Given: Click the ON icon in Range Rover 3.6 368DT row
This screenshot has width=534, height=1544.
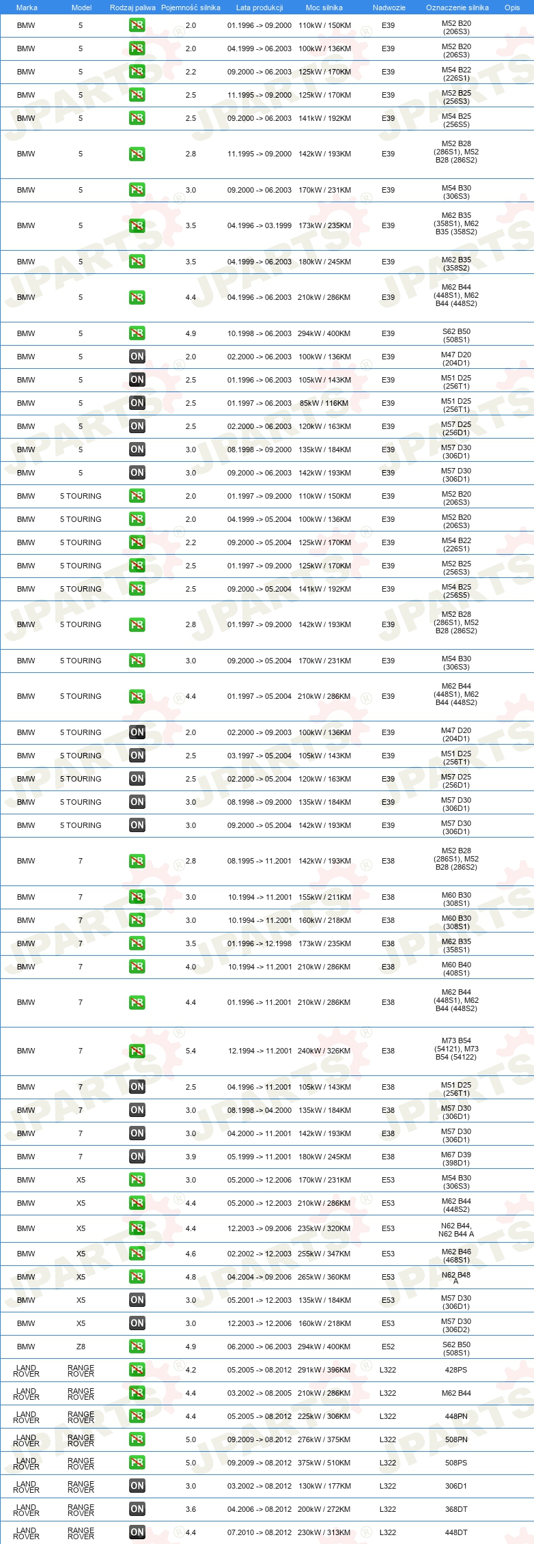Looking at the screenshot, I should point(137,1509).
